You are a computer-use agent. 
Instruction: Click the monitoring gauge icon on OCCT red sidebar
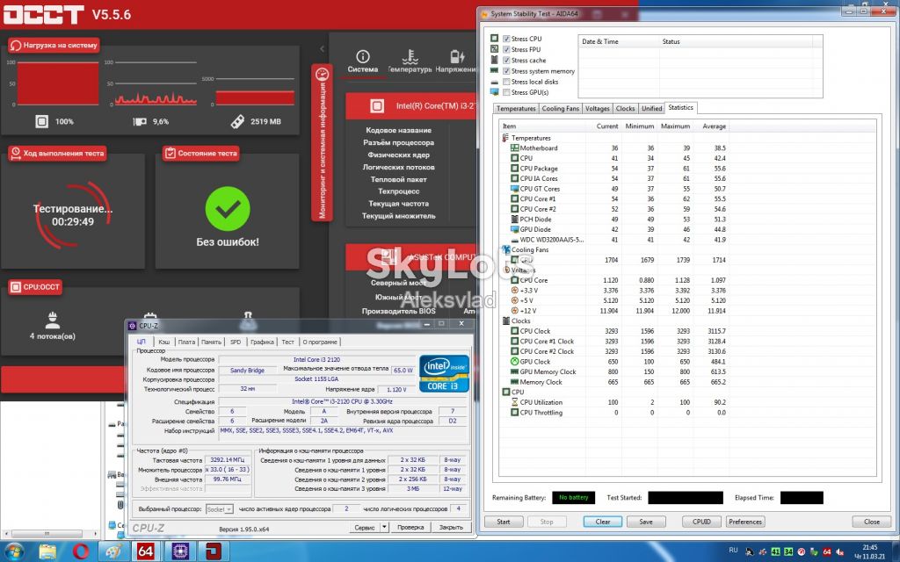coord(323,76)
